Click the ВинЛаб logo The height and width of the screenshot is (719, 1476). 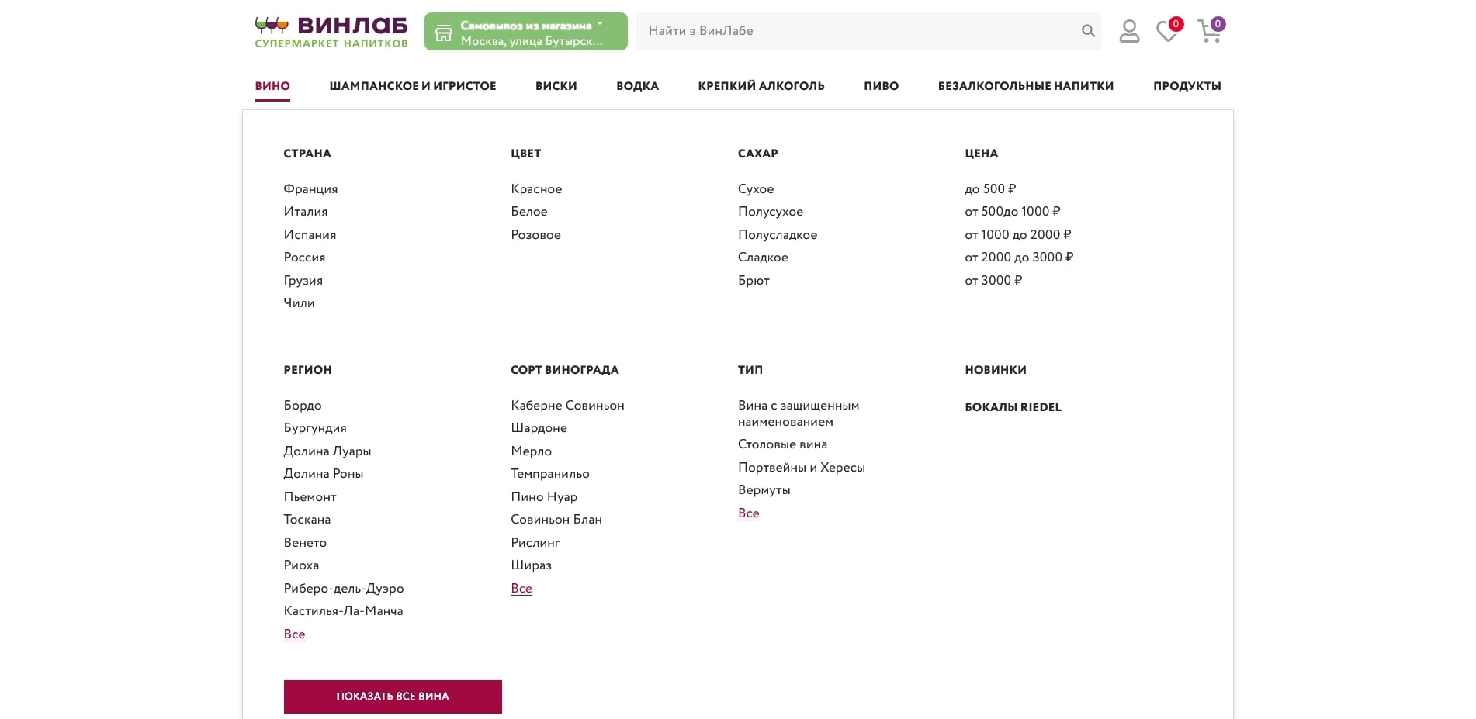(331, 32)
